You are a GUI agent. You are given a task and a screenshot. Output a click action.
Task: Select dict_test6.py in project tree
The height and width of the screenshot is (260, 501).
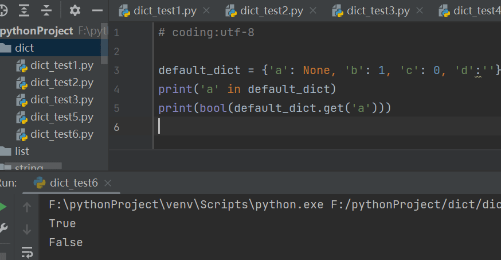tap(61, 134)
